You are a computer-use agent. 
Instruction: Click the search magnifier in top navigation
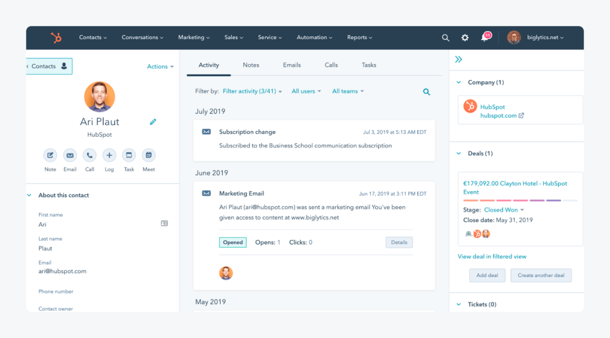point(446,38)
